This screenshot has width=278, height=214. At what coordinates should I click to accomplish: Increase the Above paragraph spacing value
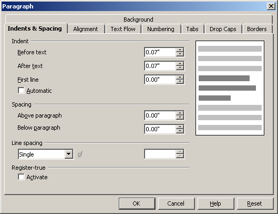[180, 113]
